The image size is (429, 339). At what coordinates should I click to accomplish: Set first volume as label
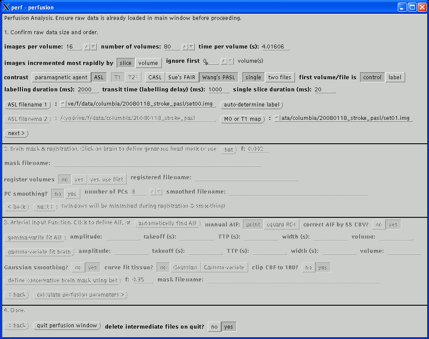395,77
